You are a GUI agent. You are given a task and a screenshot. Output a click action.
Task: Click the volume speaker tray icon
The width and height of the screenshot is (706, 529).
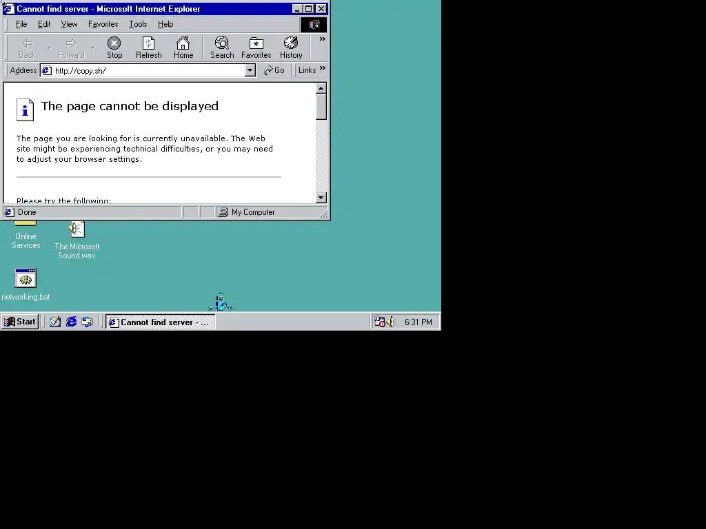pyautogui.click(x=390, y=322)
